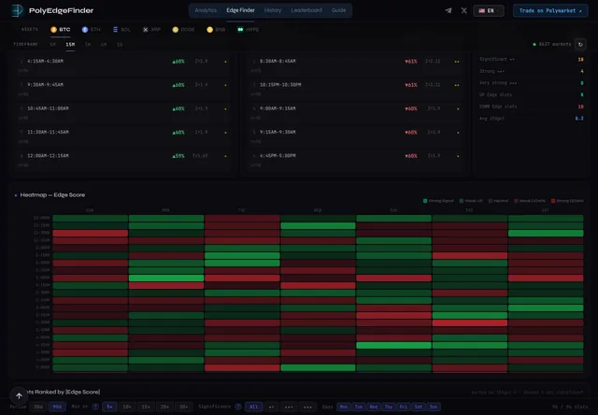The width and height of the screenshot is (598, 415).
Task: Open the 8:30AM-8:45AM down-edge row
Action: [356, 65]
